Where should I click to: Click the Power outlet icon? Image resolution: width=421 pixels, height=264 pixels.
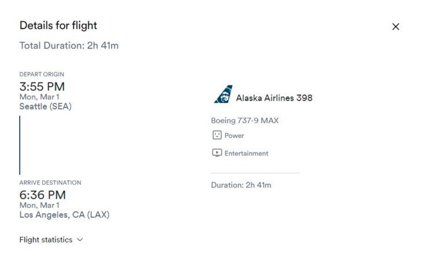(217, 135)
